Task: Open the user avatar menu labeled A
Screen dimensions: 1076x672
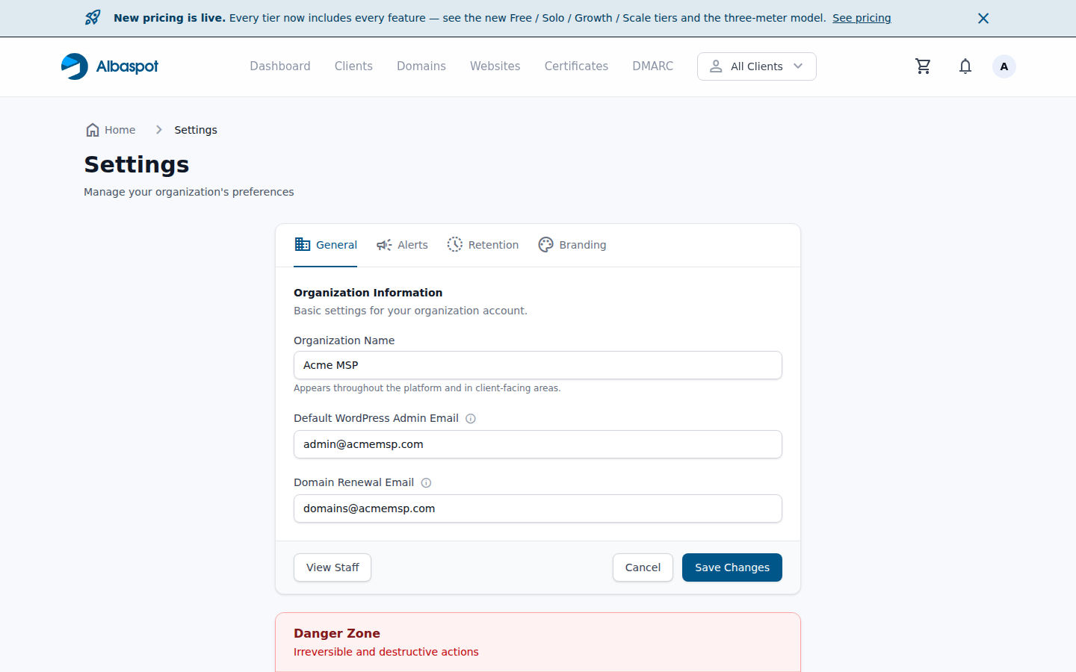Action: (1004, 66)
